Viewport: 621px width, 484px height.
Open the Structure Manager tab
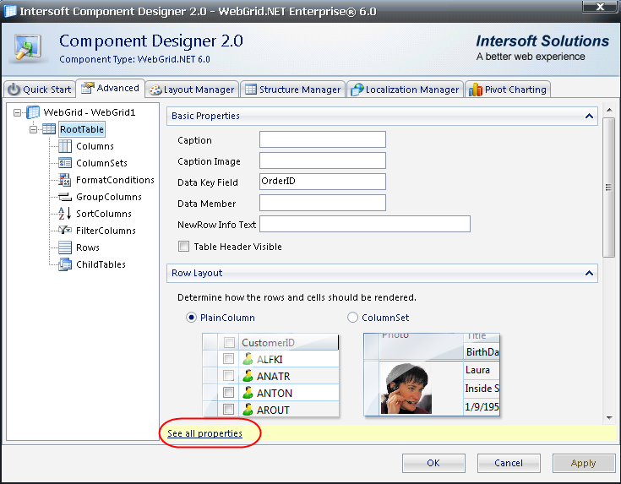tap(293, 90)
